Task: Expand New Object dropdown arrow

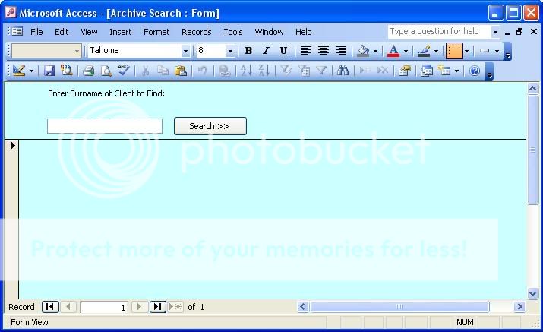Action: (x=456, y=71)
